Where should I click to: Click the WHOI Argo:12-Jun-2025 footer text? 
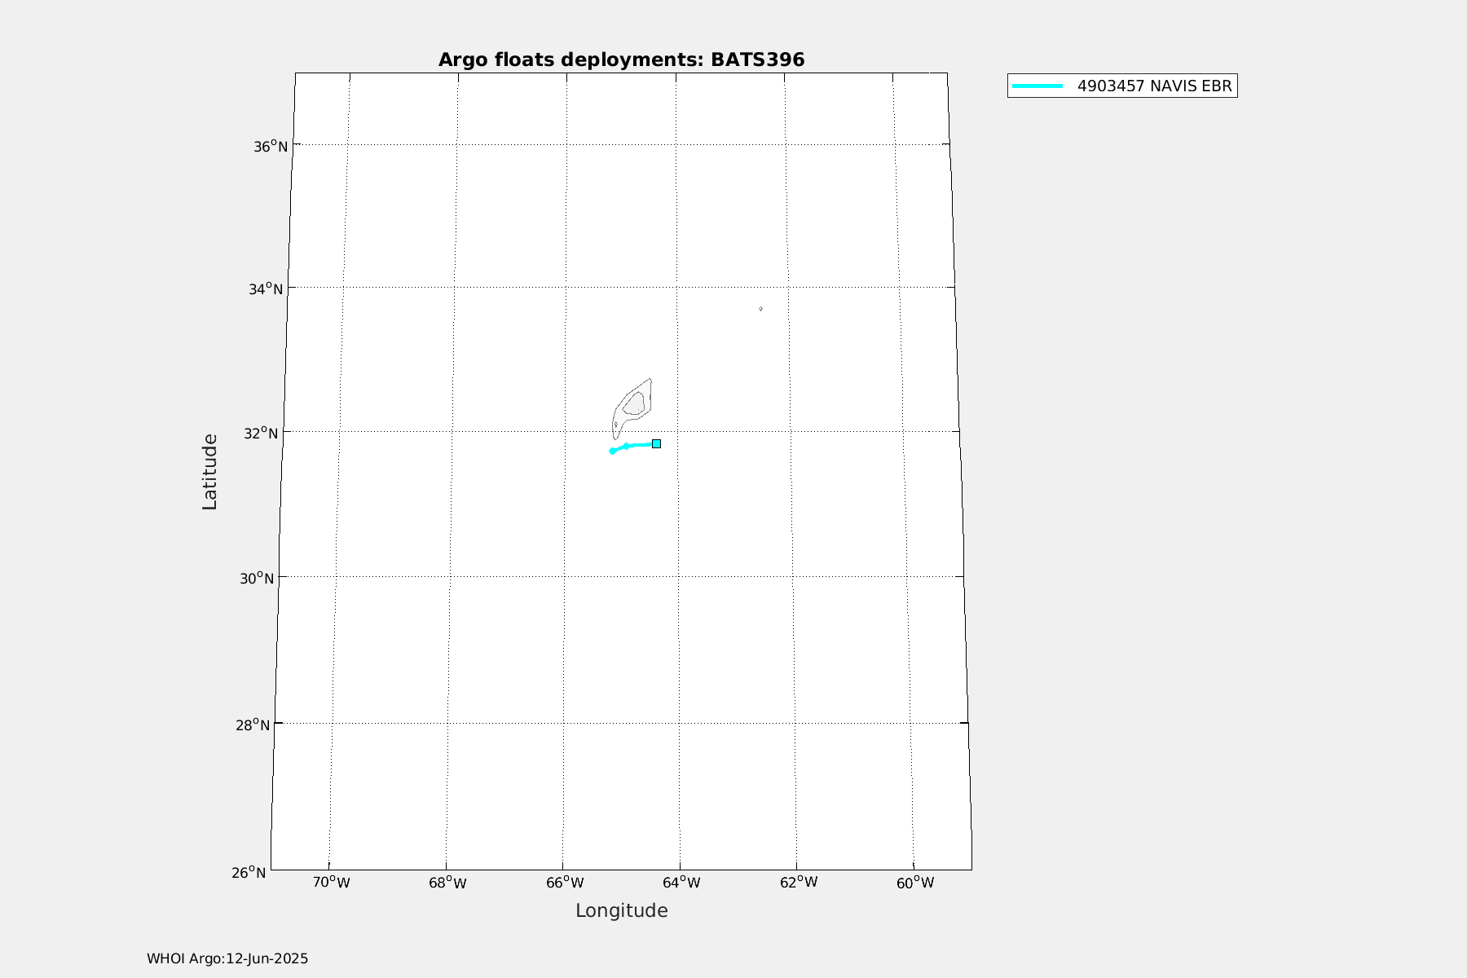[x=227, y=958]
